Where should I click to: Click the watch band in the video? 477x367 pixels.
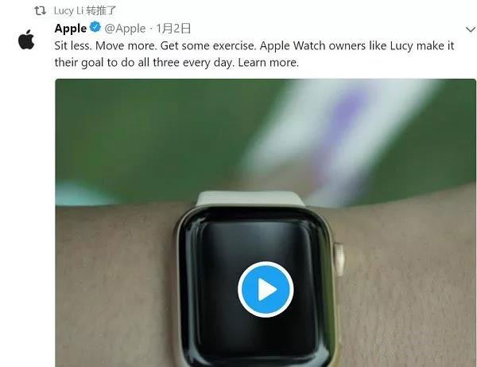pyautogui.click(x=250, y=198)
